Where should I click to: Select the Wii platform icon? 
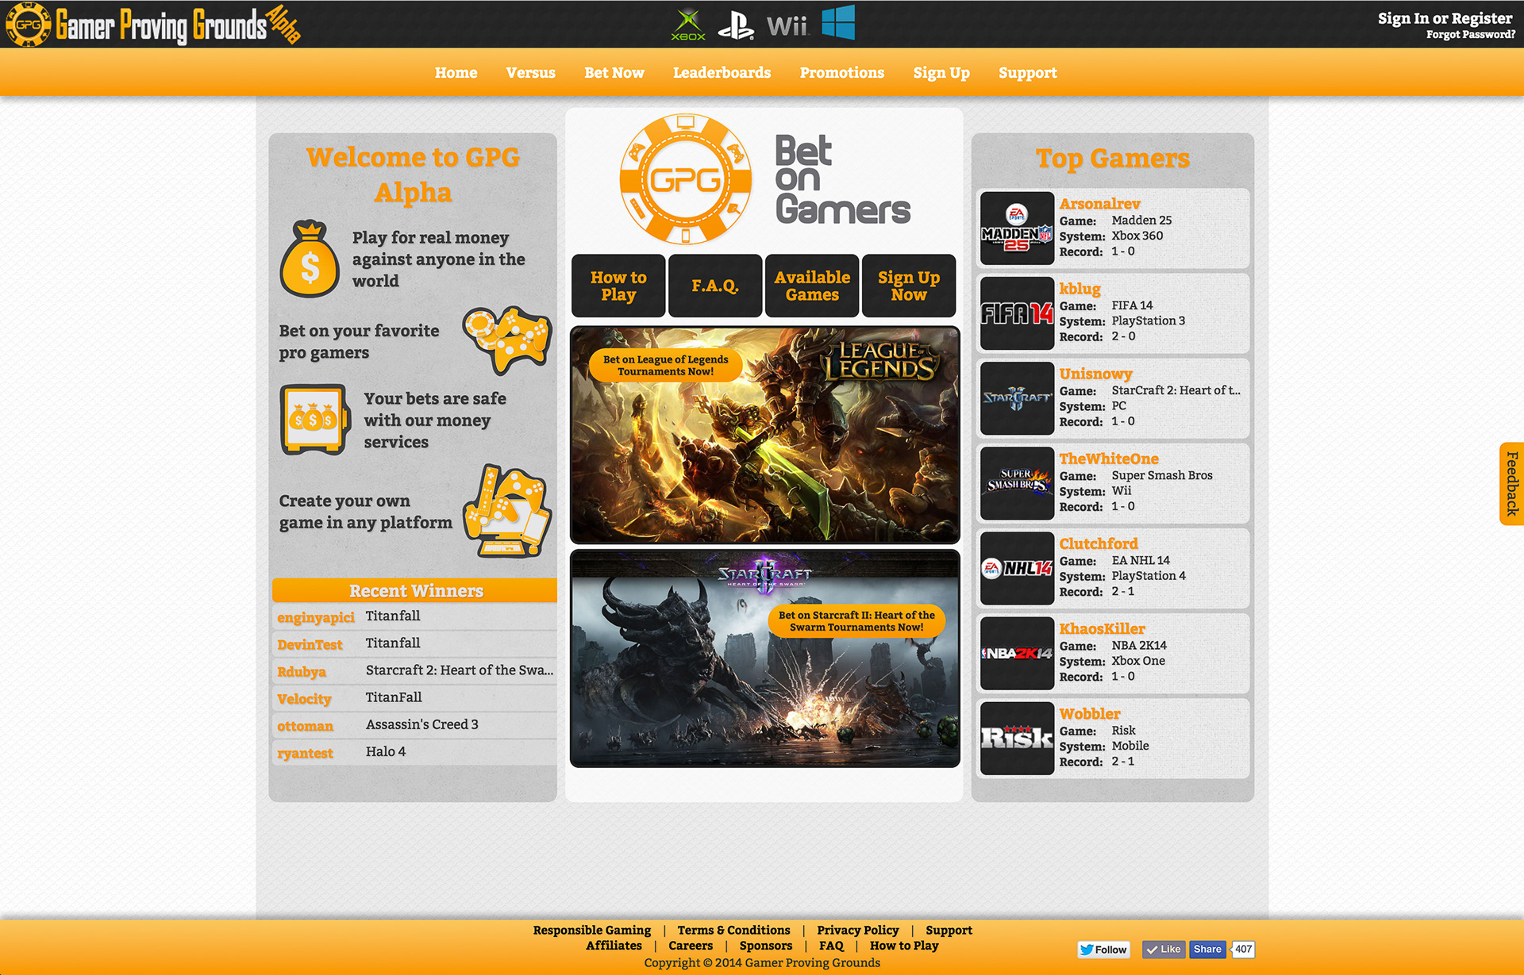coord(787,26)
